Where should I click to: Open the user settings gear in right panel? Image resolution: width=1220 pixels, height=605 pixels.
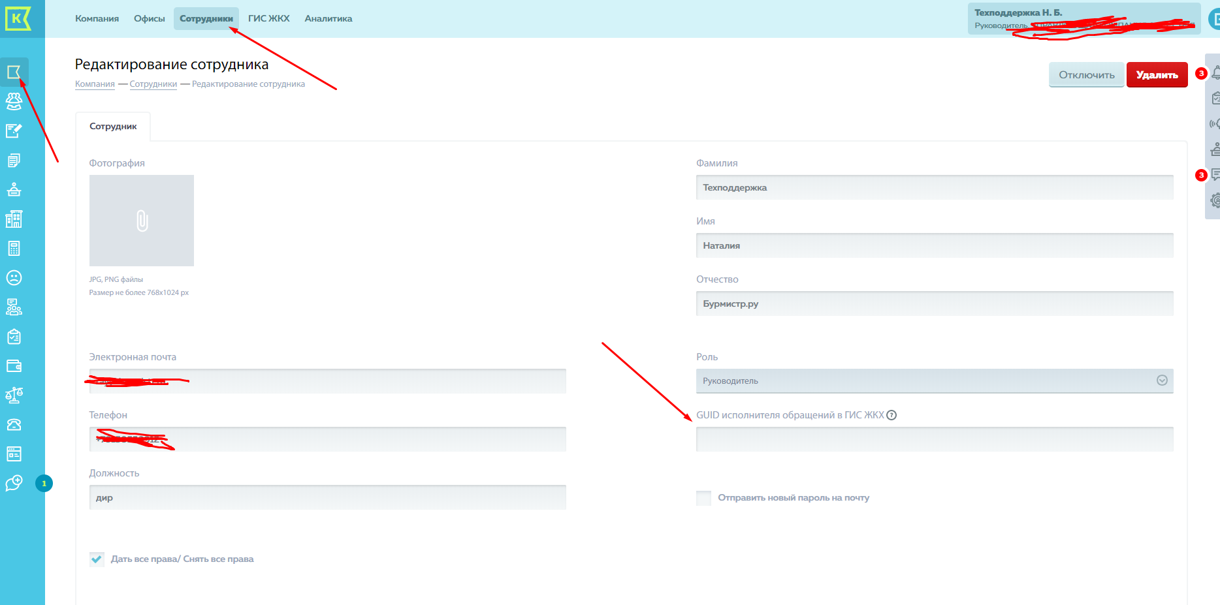pyautogui.click(x=1215, y=200)
